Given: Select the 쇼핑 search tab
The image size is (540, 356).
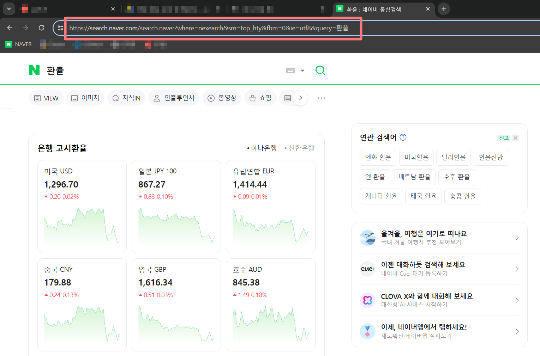Looking at the screenshot, I should tap(260, 98).
